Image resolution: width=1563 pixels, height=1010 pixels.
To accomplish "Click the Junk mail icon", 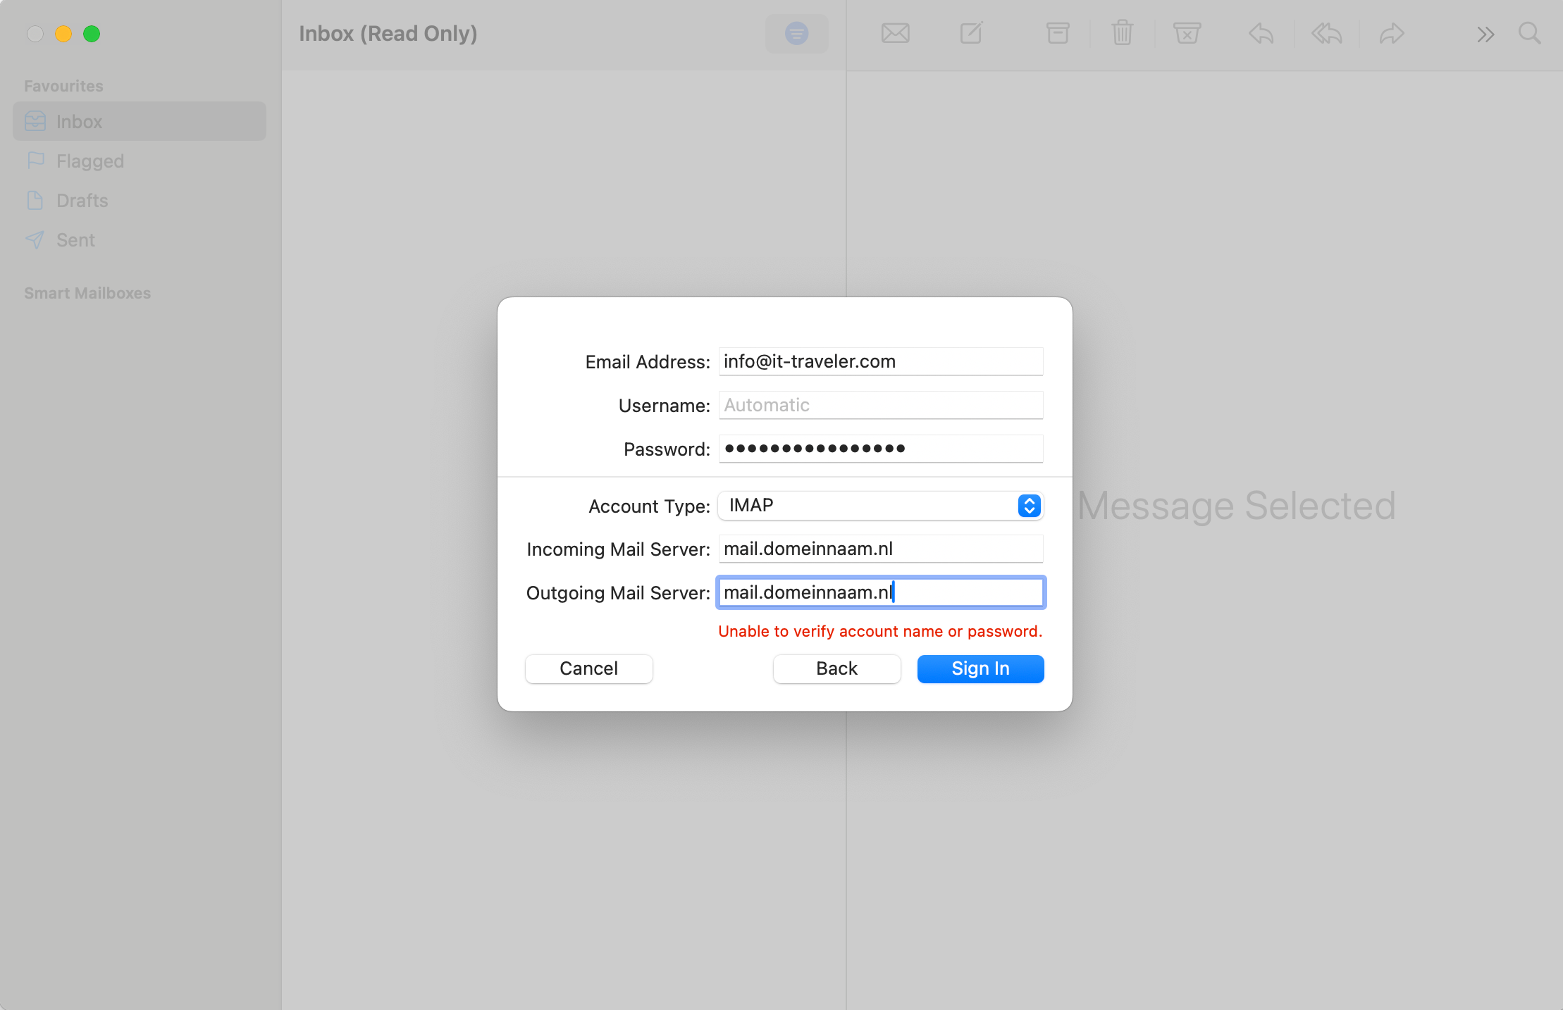I will (x=1187, y=33).
